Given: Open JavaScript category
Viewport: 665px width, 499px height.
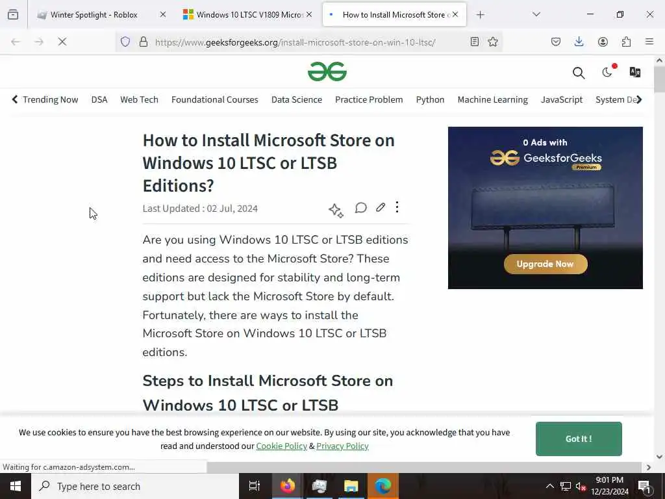Looking at the screenshot, I should (x=562, y=99).
